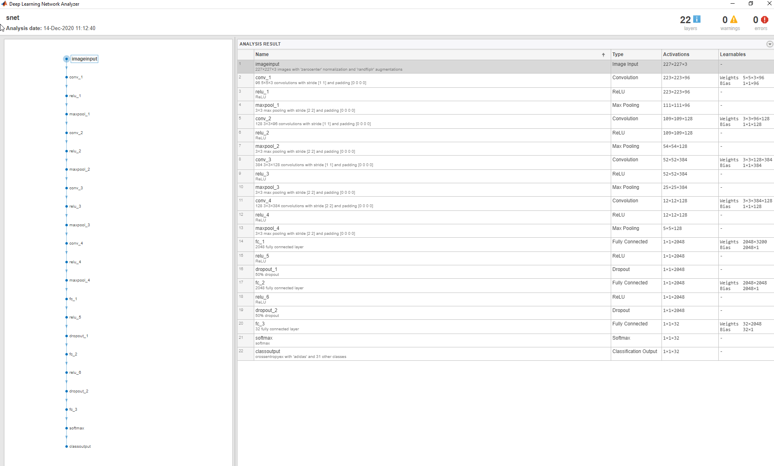The height and width of the screenshot is (466, 774).
Task: Click the 2048×3200 weights value for fc_1
Action: [755, 242]
